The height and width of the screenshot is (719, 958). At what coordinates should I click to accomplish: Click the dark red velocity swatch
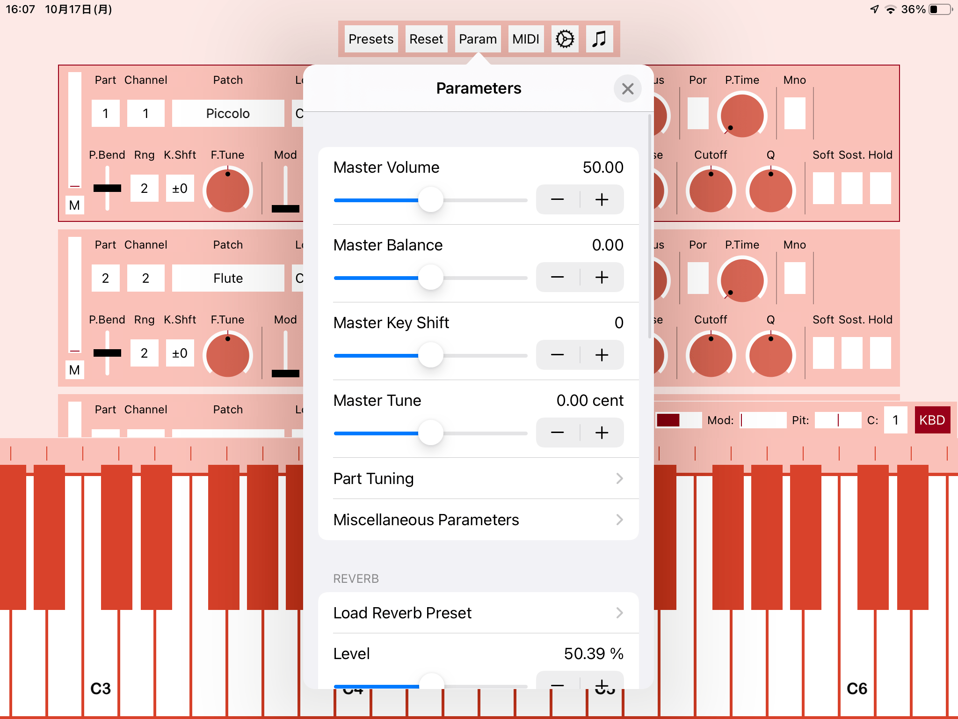(668, 420)
